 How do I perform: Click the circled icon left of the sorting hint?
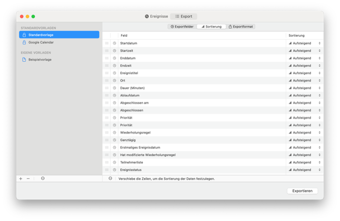pos(110,178)
